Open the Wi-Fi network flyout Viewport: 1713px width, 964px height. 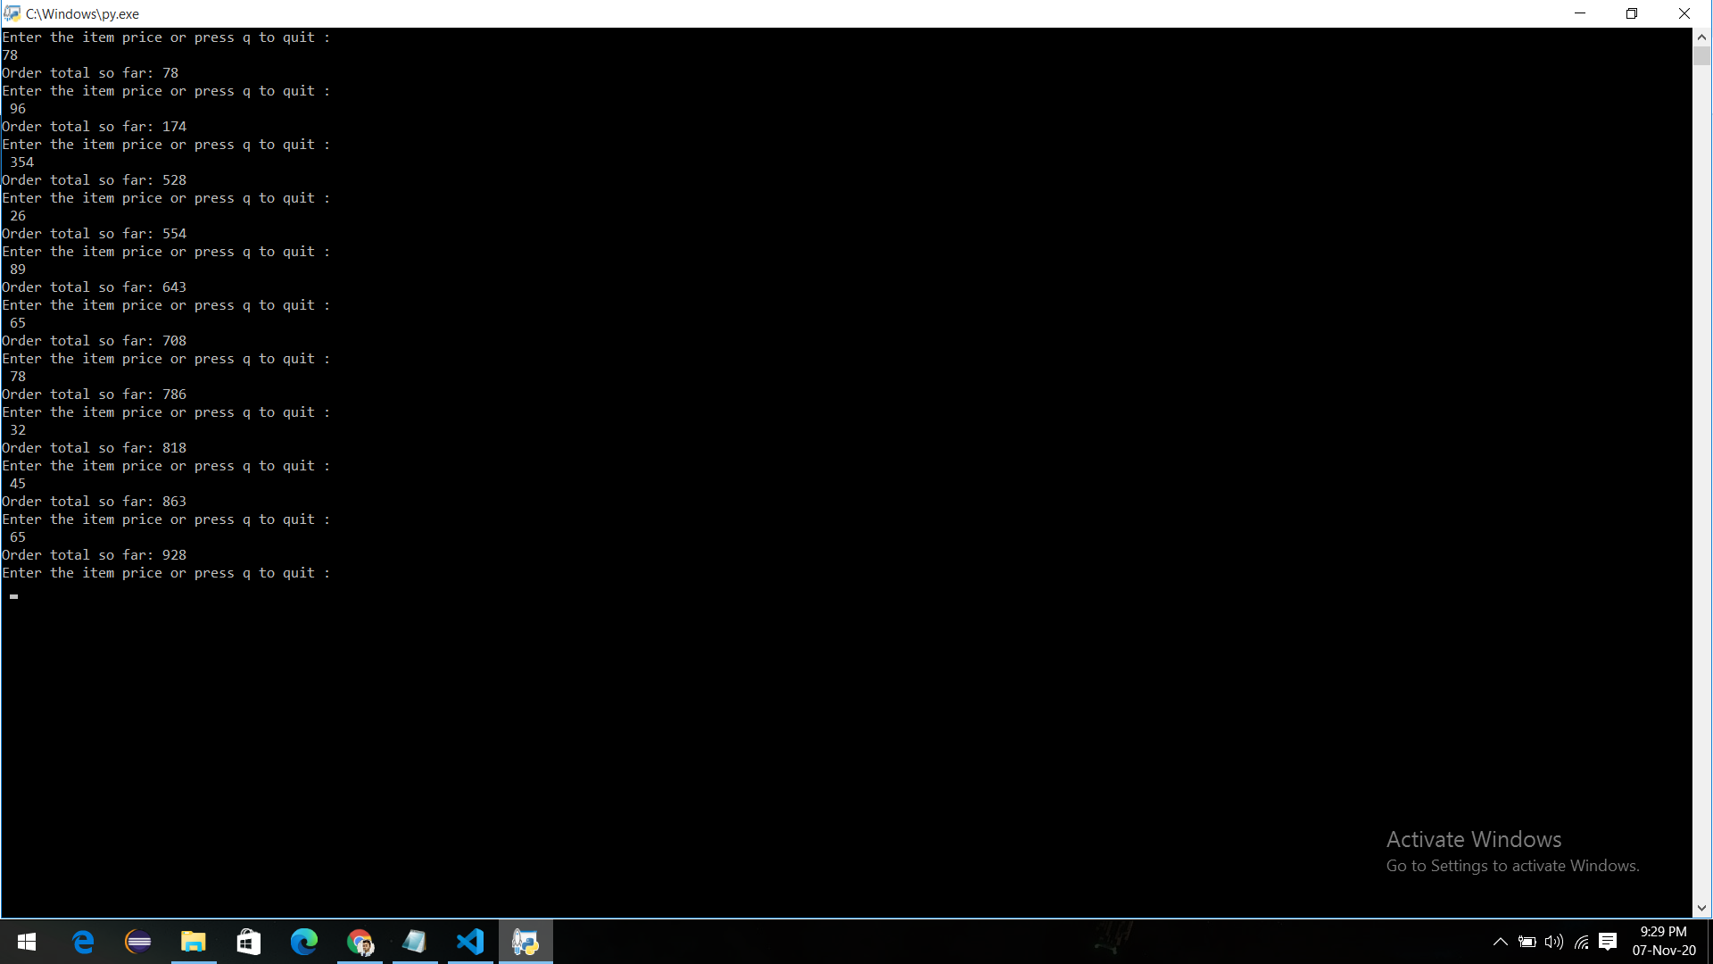[x=1581, y=942]
